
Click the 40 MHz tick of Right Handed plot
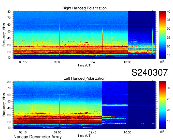9,38
